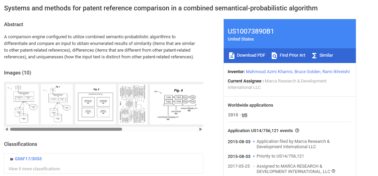
Task: Click the US worldwide application link
Action: click(x=245, y=115)
